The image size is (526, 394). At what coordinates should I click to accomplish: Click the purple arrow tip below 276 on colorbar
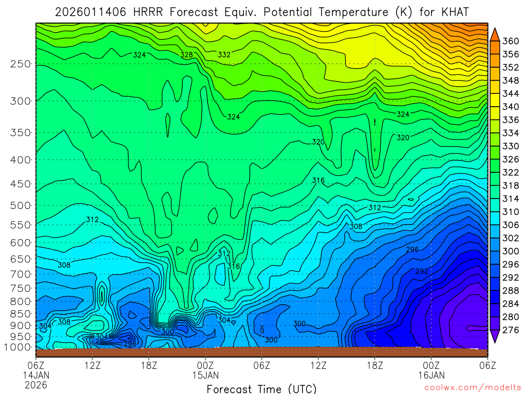click(x=495, y=337)
